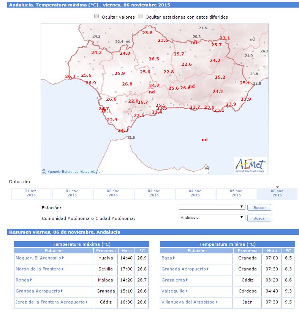The width and height of the screenshot is (299, 313).
Task: Open the Comunidad Autónoma dropdown showing Andalucía
Action: point(212,218)
